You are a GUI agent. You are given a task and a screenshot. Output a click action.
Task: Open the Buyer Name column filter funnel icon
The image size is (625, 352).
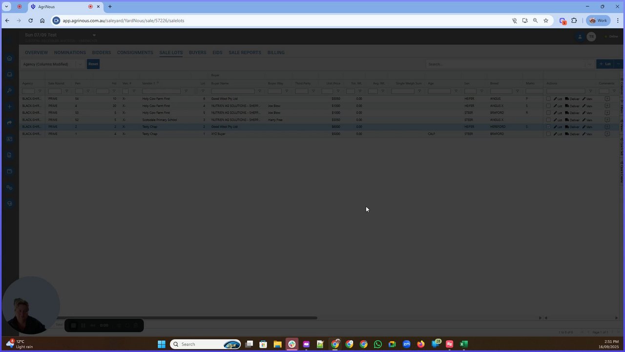tap(259, 91)
